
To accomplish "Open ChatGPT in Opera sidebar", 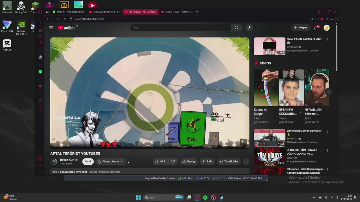I will coord(40,57).
